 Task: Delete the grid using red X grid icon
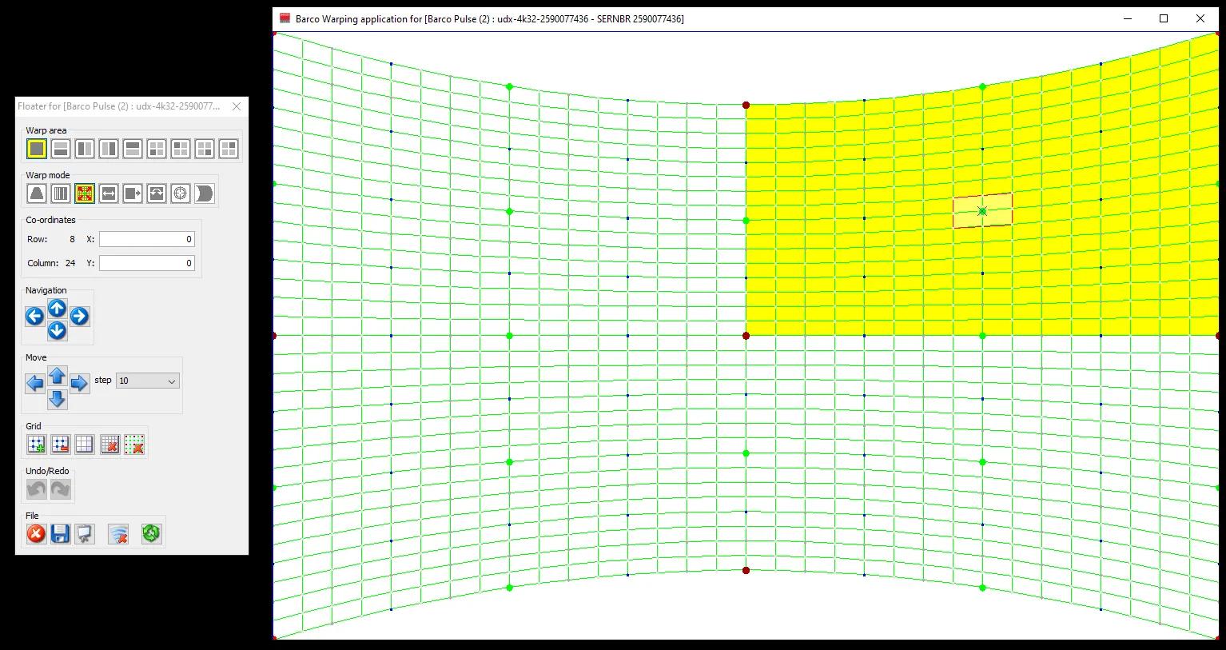[x=110, y=445]
